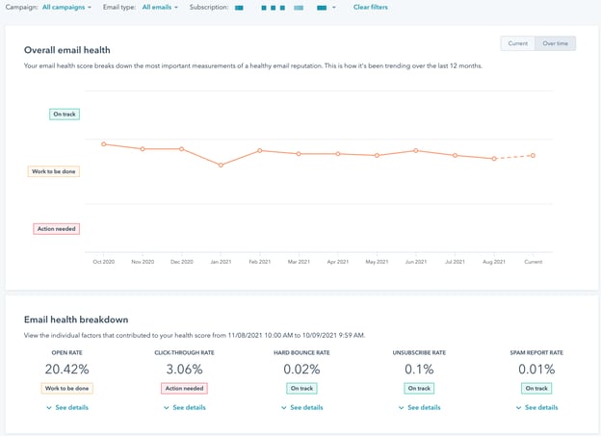Screen dimensions: 601x436
Task: Expand See details under Click-Through Rate
Action: pyautogui.click(x=183, y=407)
